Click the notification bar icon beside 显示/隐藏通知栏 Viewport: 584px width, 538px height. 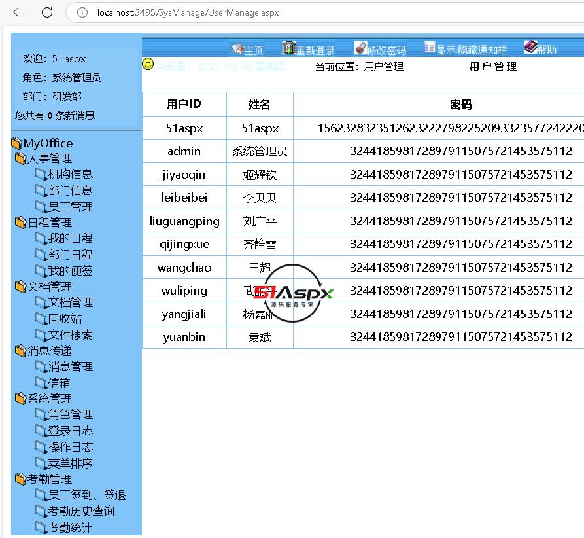(430, 48)
